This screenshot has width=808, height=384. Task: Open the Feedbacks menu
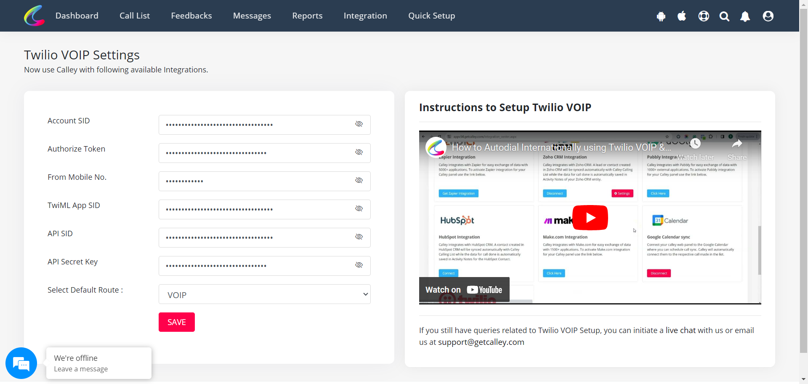pos(191,16)
